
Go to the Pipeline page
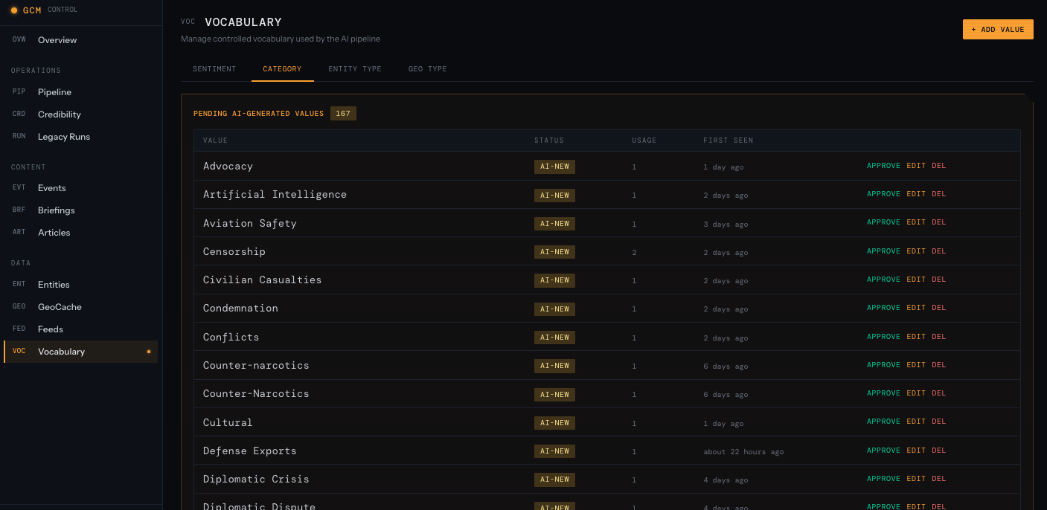[54, 92]
